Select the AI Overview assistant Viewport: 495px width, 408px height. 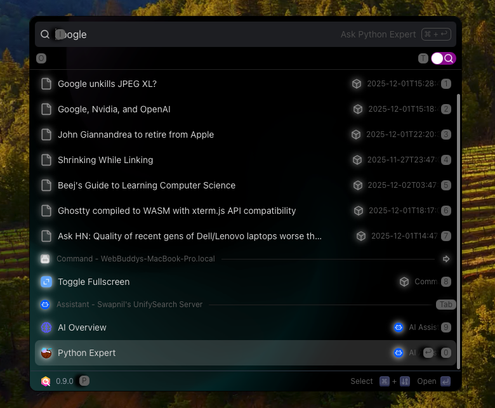[x=246, y=327]
